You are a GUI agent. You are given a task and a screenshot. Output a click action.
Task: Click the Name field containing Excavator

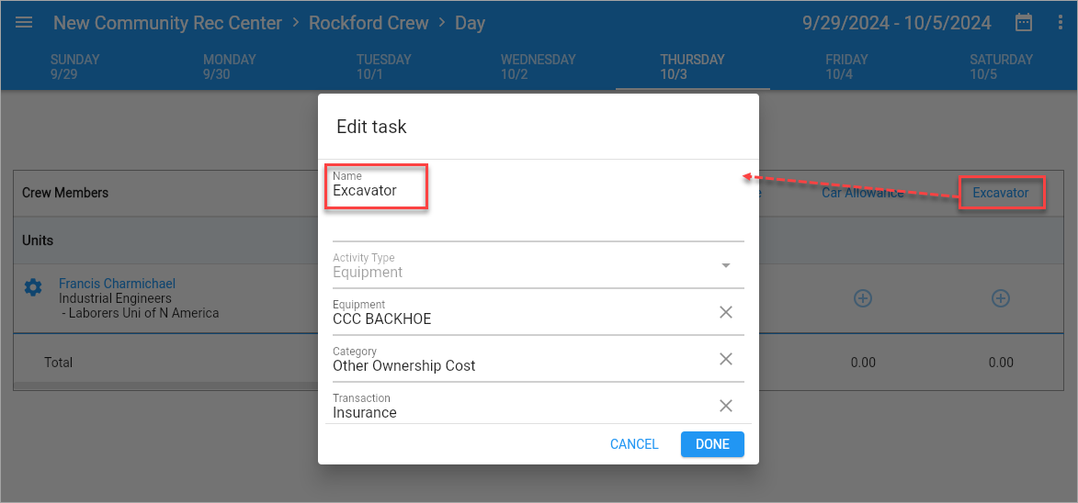point(539,204)
